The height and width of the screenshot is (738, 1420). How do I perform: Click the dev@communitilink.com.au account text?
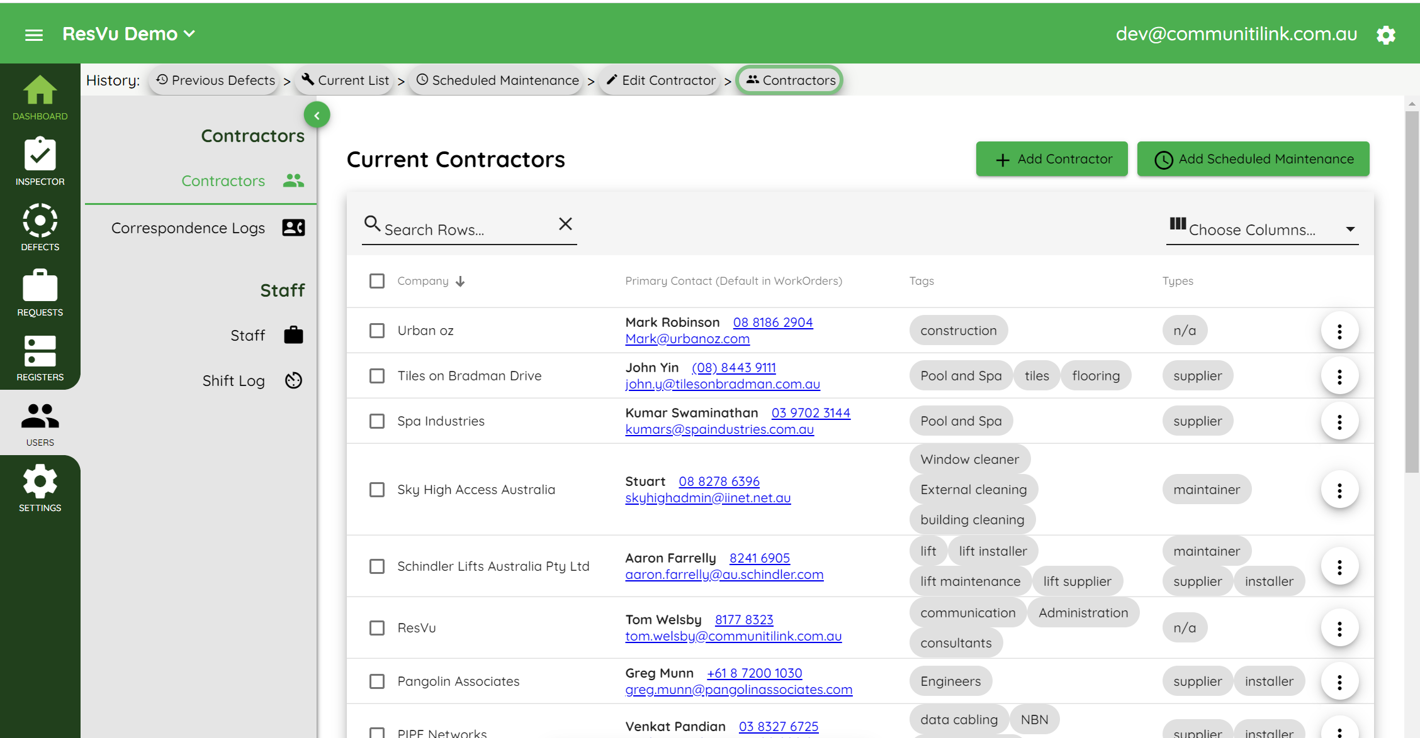pyautogui.click(x=1236, y=34)
